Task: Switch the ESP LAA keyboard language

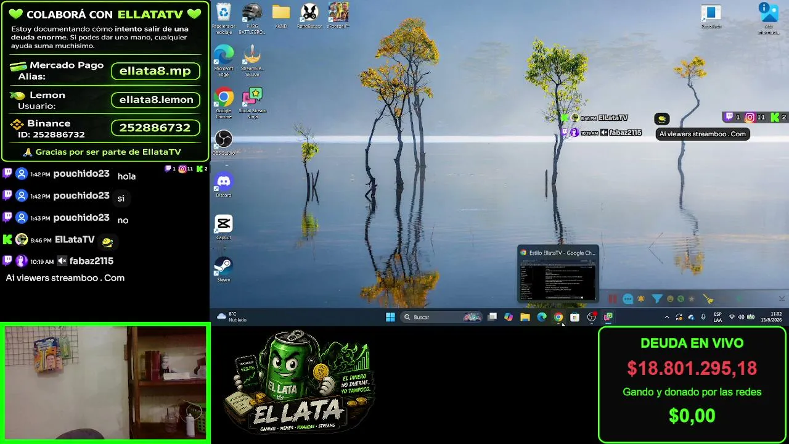Action: point(717,317)
